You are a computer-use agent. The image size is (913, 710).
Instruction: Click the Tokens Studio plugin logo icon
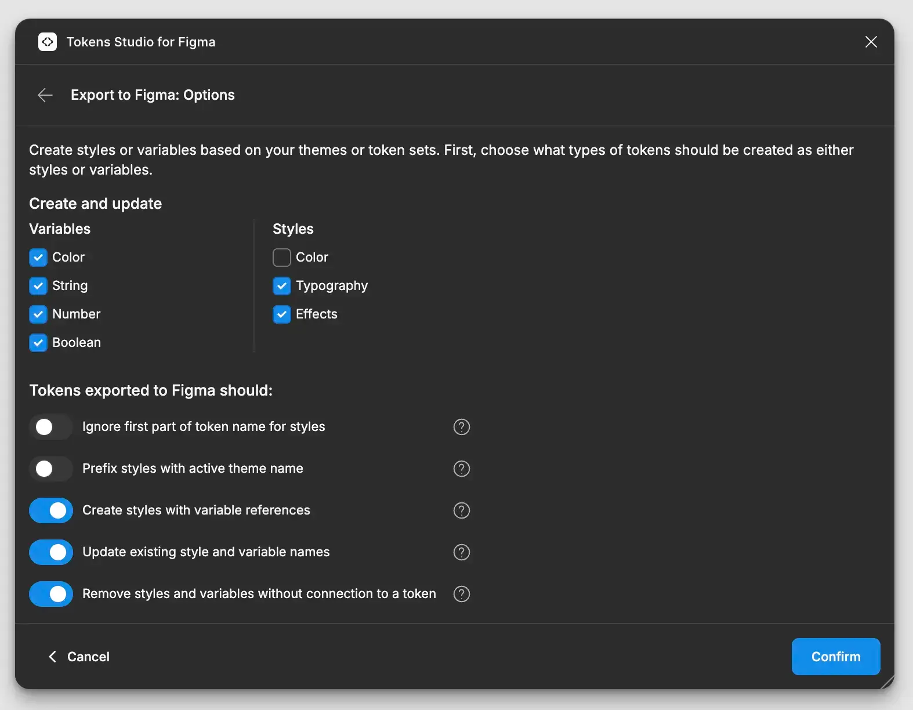coord(48,42)
